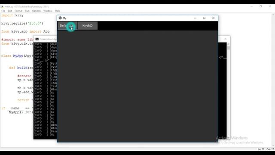Open the Window menu in IDLE

(48, 11)
